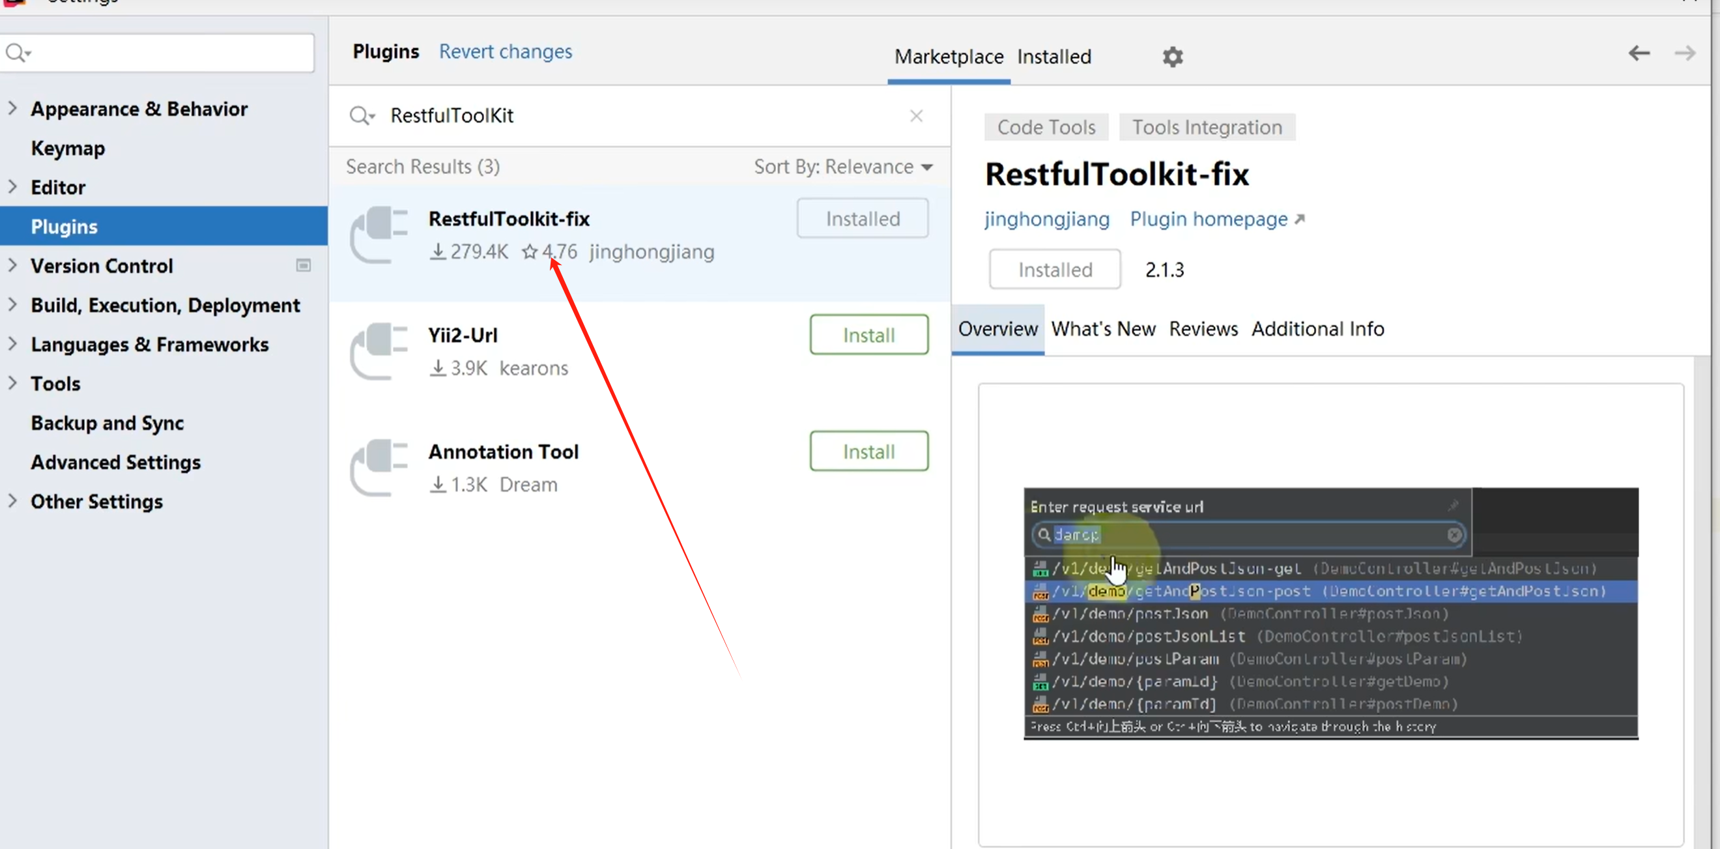
Task: Click the RestfulToolkit-fix plugin logo icon
Action: (379, 235)
